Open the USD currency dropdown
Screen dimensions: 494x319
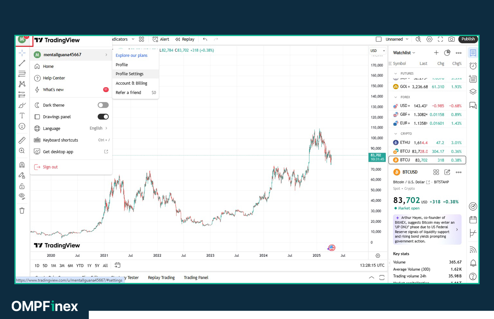tap(378, 51)
